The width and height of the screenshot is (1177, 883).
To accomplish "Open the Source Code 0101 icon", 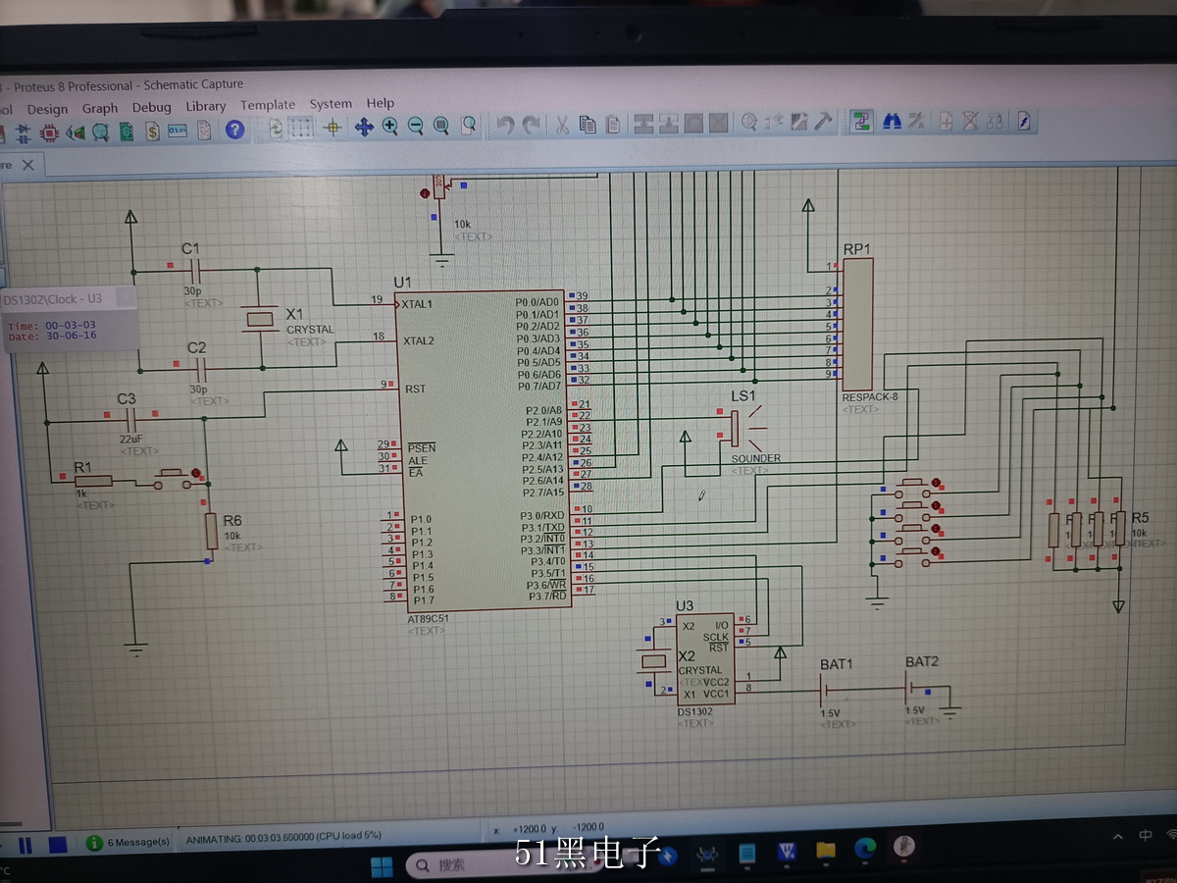I will [178, 130].
